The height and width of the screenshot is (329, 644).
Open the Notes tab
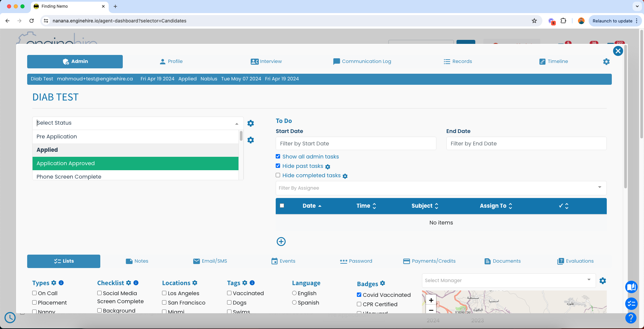click(137, 261)
